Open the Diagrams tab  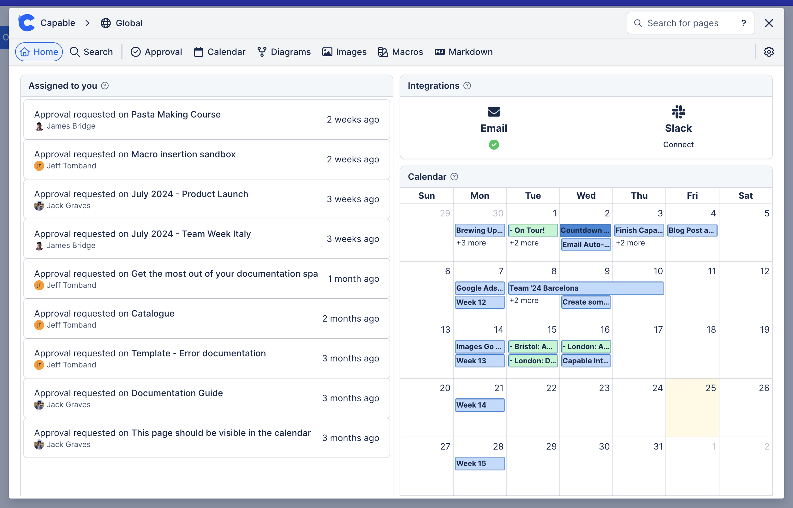pos(284,52)
